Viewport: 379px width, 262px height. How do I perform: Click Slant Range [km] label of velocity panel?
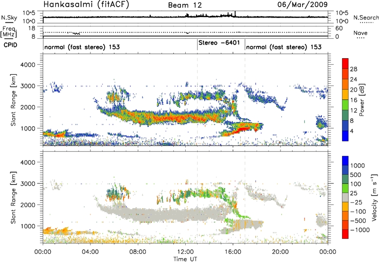13,197
